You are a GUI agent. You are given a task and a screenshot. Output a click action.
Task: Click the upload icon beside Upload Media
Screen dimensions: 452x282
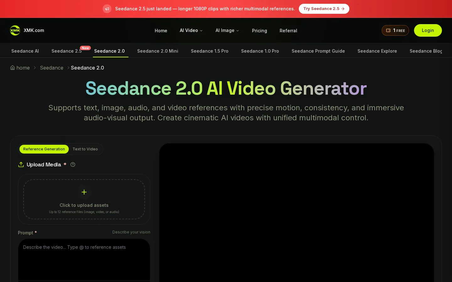tap(21, 164)
